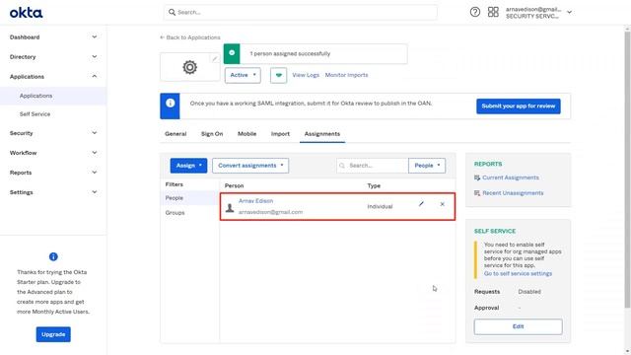Image resolution: width=631 pixels, height=355 pixels.
Task: Click the user avatar icon beside Arnav Edison
Action: point(230,207)
